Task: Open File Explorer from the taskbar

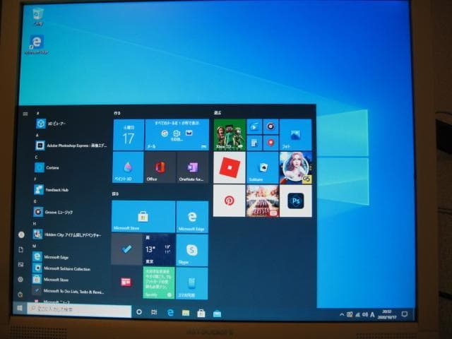Action: coord(186,313)
